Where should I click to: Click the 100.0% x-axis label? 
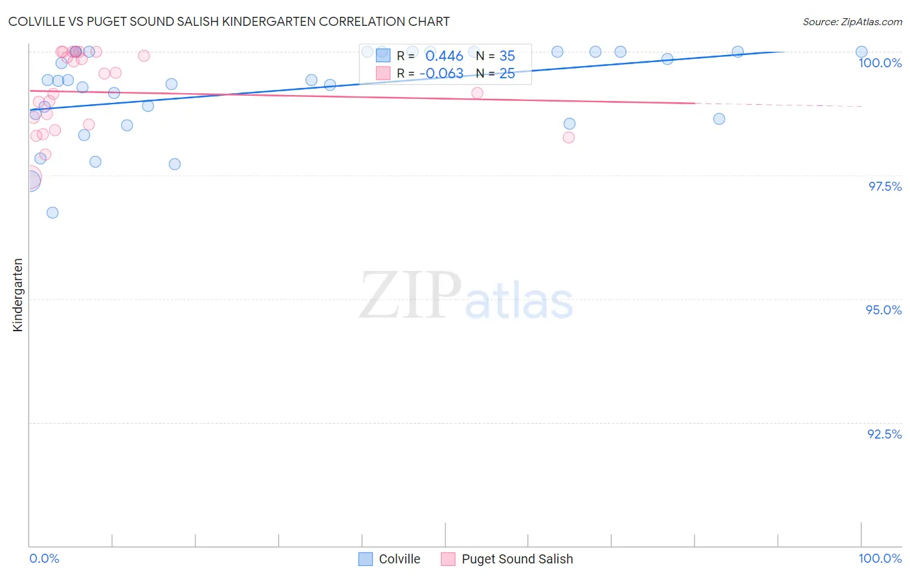click(880, 558)
